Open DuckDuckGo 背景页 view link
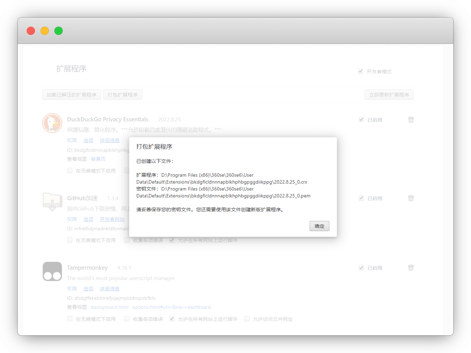Image resolution: width=471 pixels, height=353 pixels. (98, 159)
